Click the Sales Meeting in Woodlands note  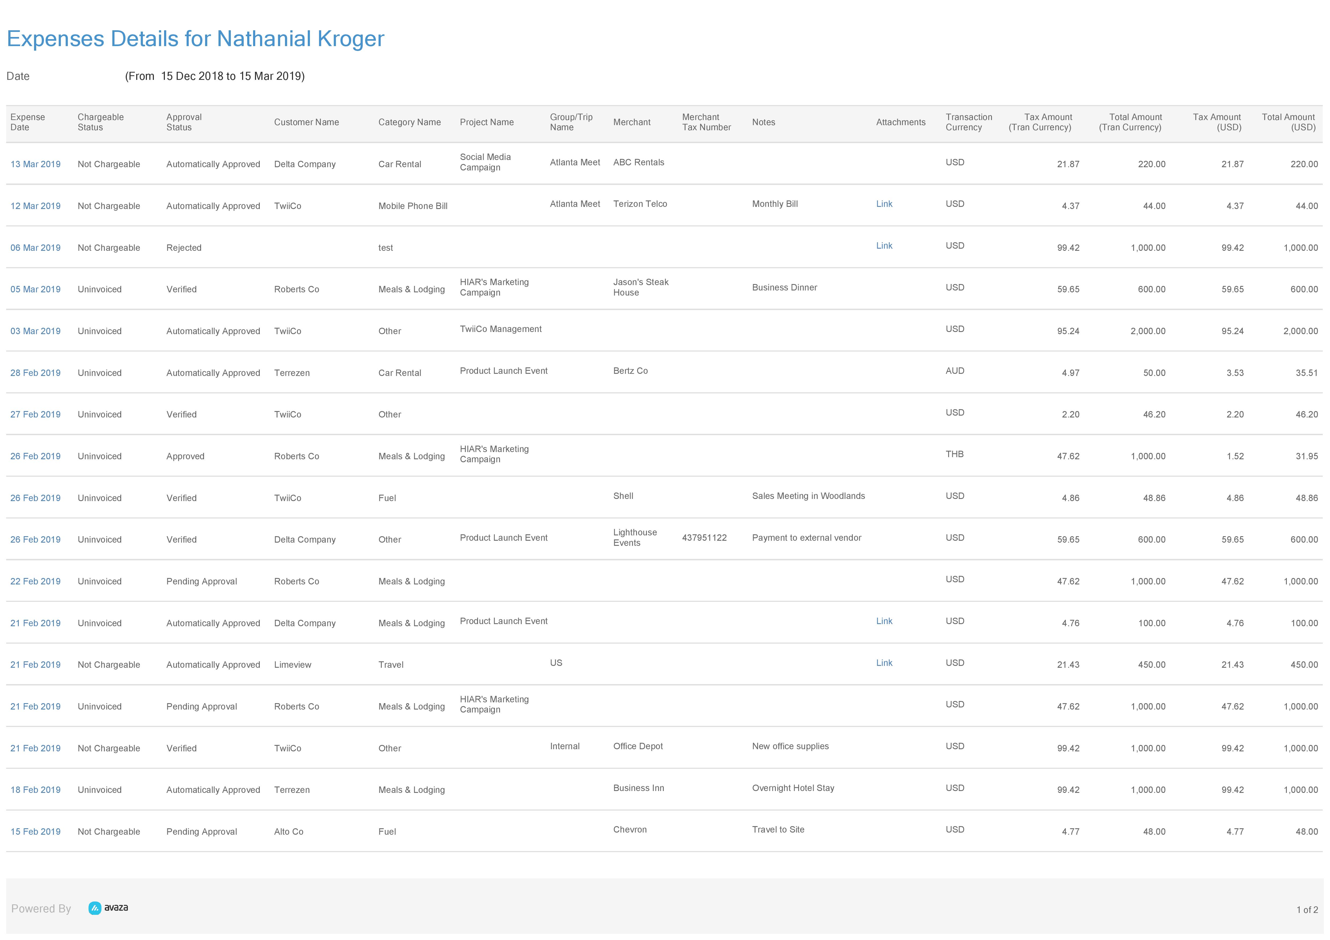[x=808, y=496]
